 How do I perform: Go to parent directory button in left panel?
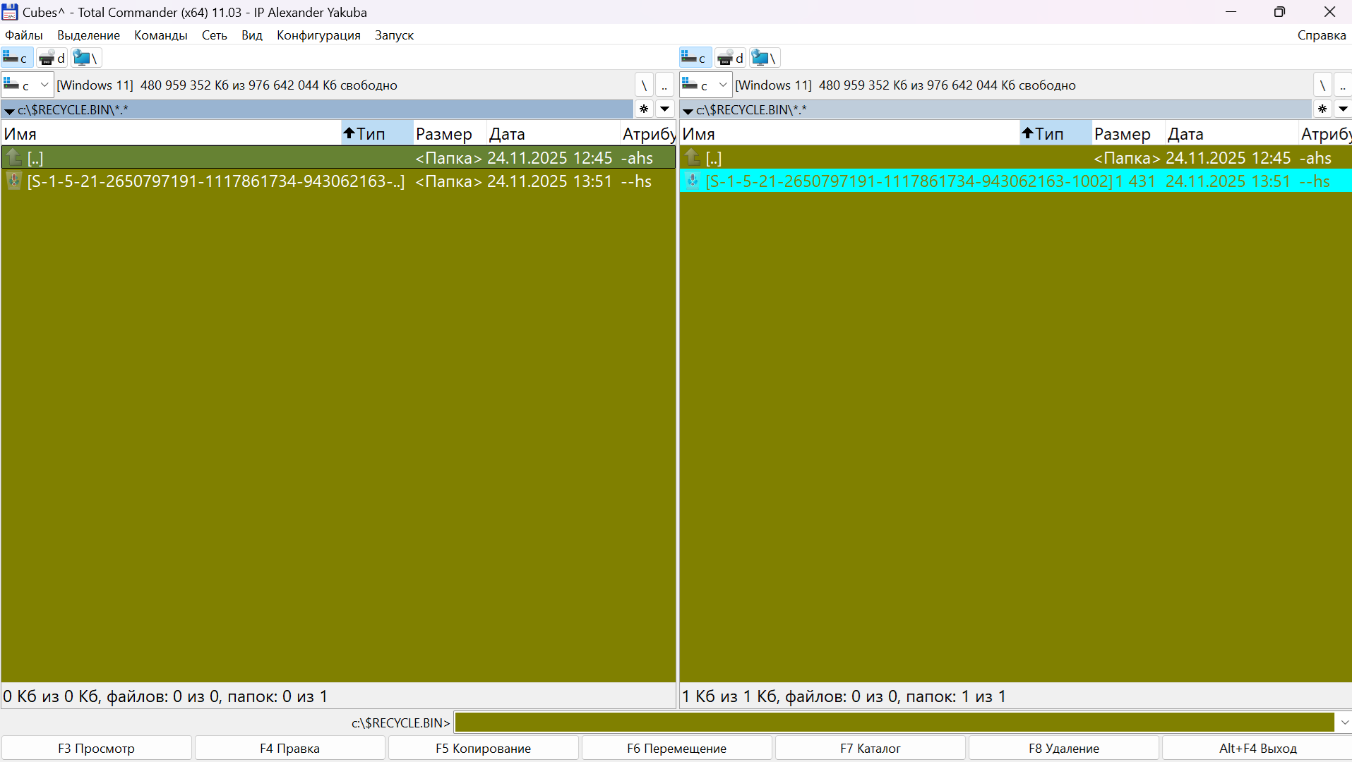click(x=664, y=85)
